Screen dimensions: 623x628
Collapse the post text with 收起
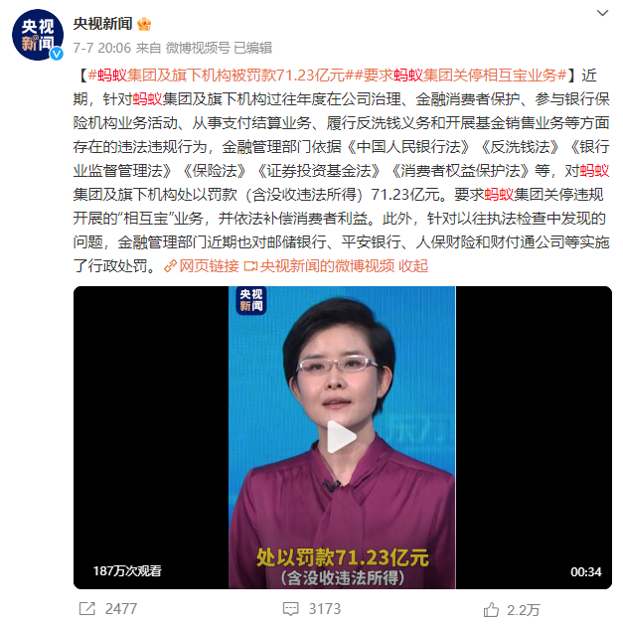(x=413, y=266)
